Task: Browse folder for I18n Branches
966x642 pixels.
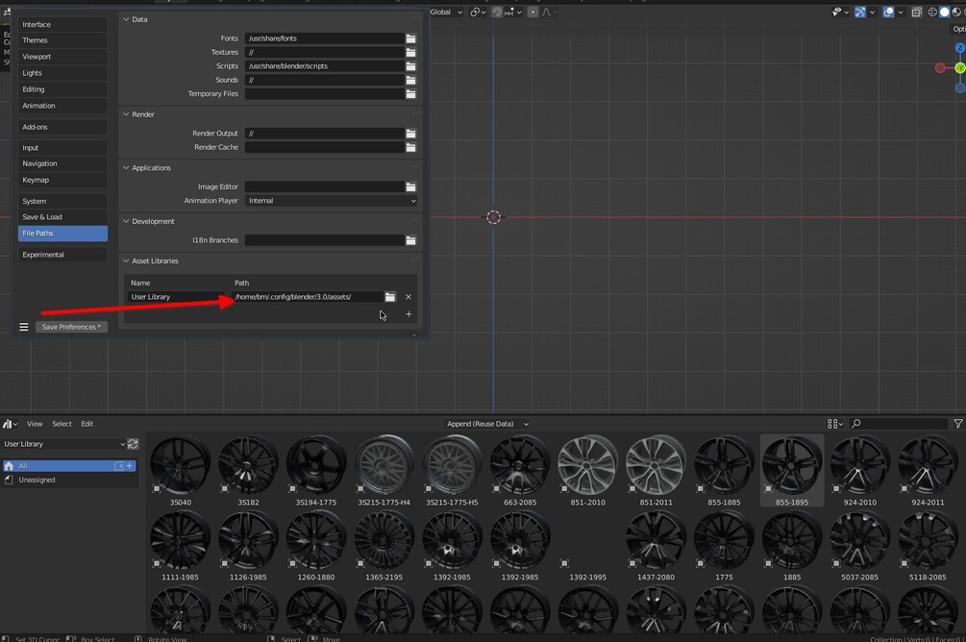Action: click(411, 240)
